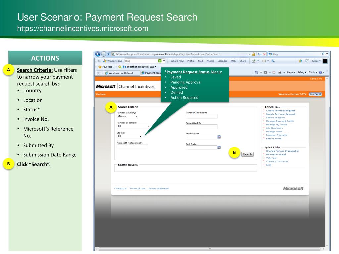Click the Home icon in command bar

click(257, 72)
